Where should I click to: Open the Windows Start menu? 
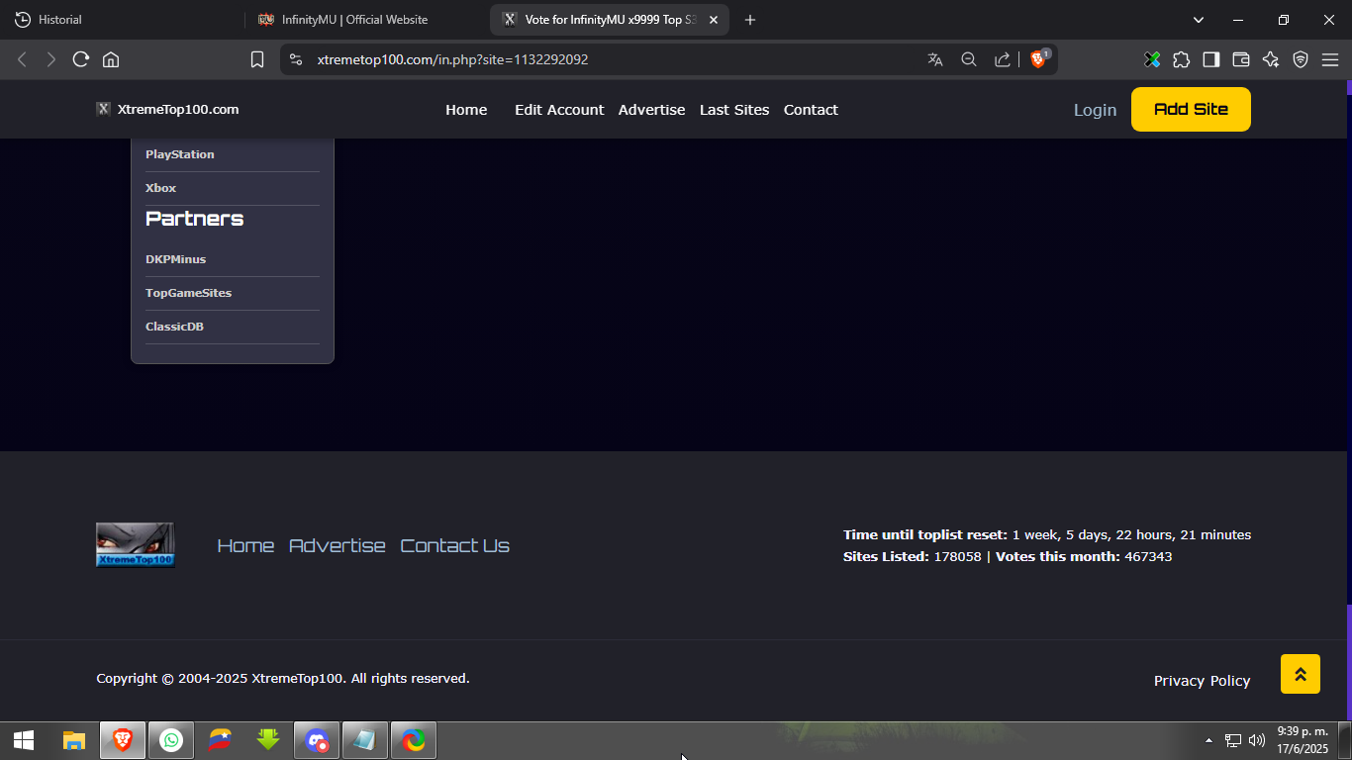(x=24, y=740)
